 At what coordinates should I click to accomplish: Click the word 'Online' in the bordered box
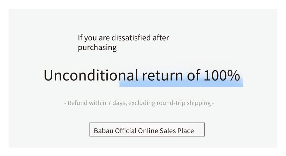tap(148, 131)
